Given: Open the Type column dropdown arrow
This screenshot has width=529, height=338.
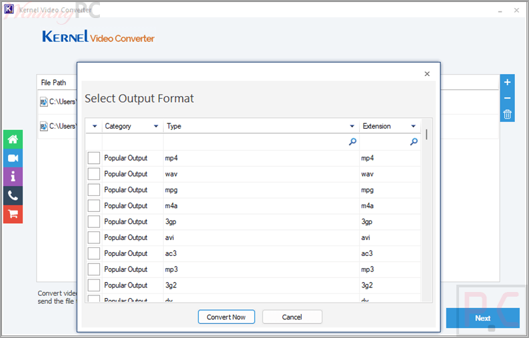Looking at the screenshot, I should pos(352,126).
